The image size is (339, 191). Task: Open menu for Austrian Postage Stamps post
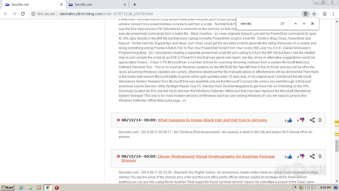point(320,157)
